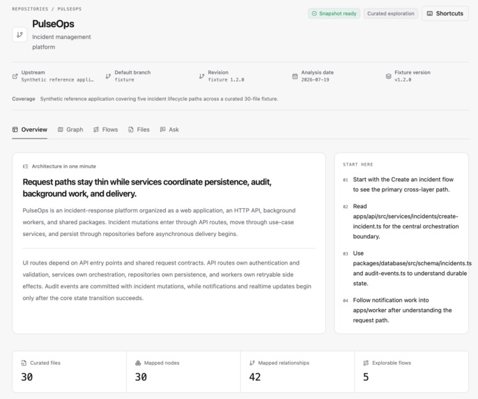Image resolution: width=478 pixels, height=399 pixels.
Task: Open the Shortcuts button
Action: 445,13
